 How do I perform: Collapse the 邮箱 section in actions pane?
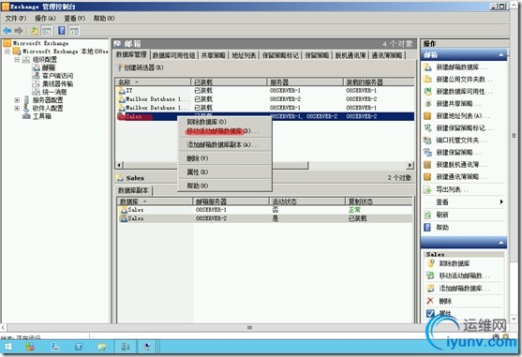tap(501, 55)
